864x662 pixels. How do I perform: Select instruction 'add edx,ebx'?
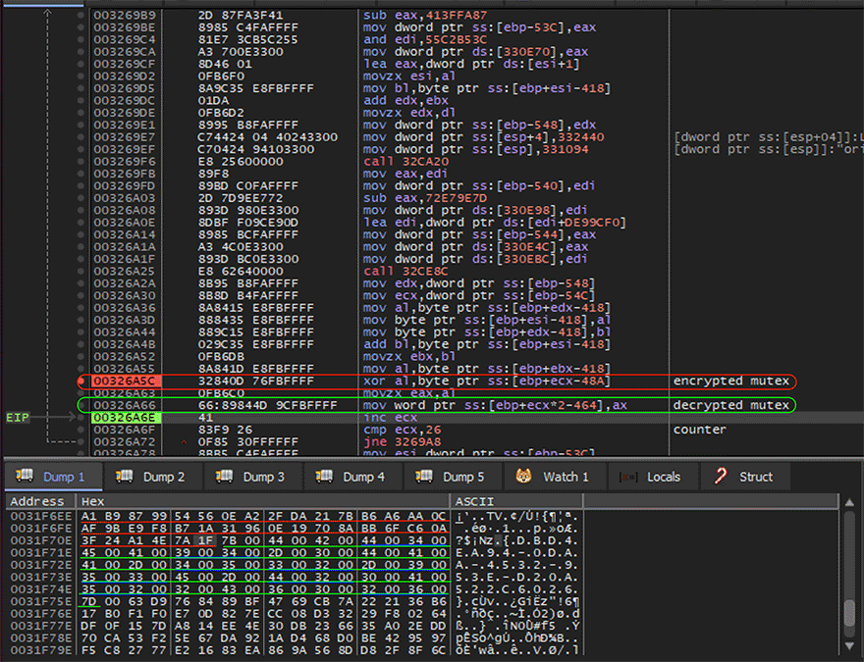point(405,100)
